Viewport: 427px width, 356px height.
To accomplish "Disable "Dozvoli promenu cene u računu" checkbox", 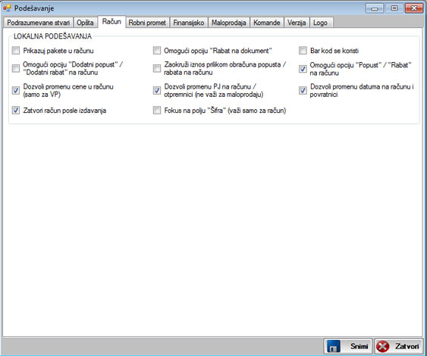I will 16,90.
